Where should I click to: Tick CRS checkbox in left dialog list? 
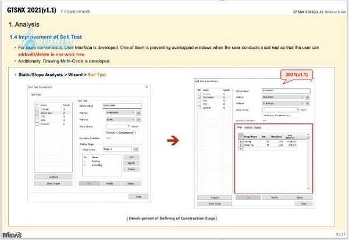click(37, 117)
